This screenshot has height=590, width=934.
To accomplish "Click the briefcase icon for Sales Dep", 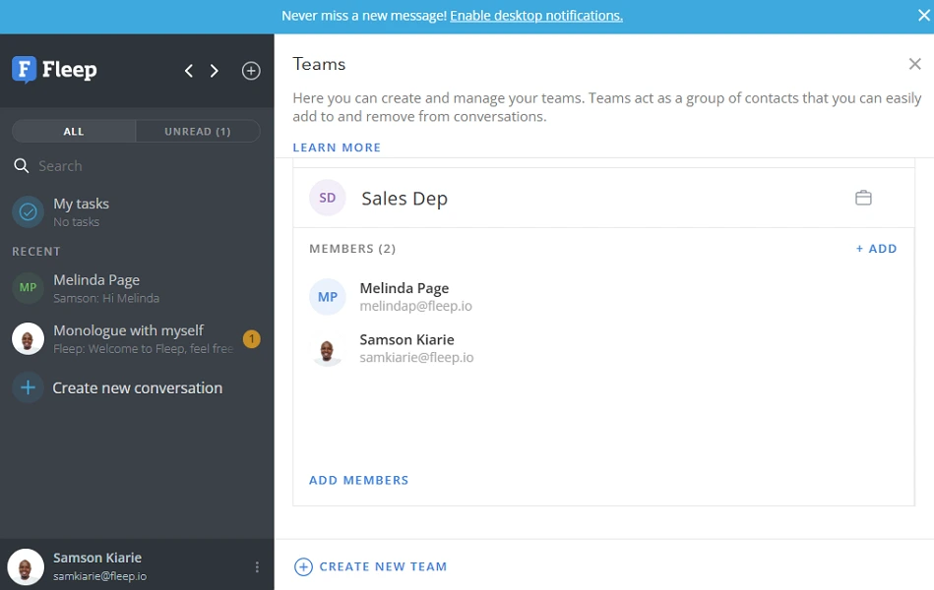I will pos(863,198).
